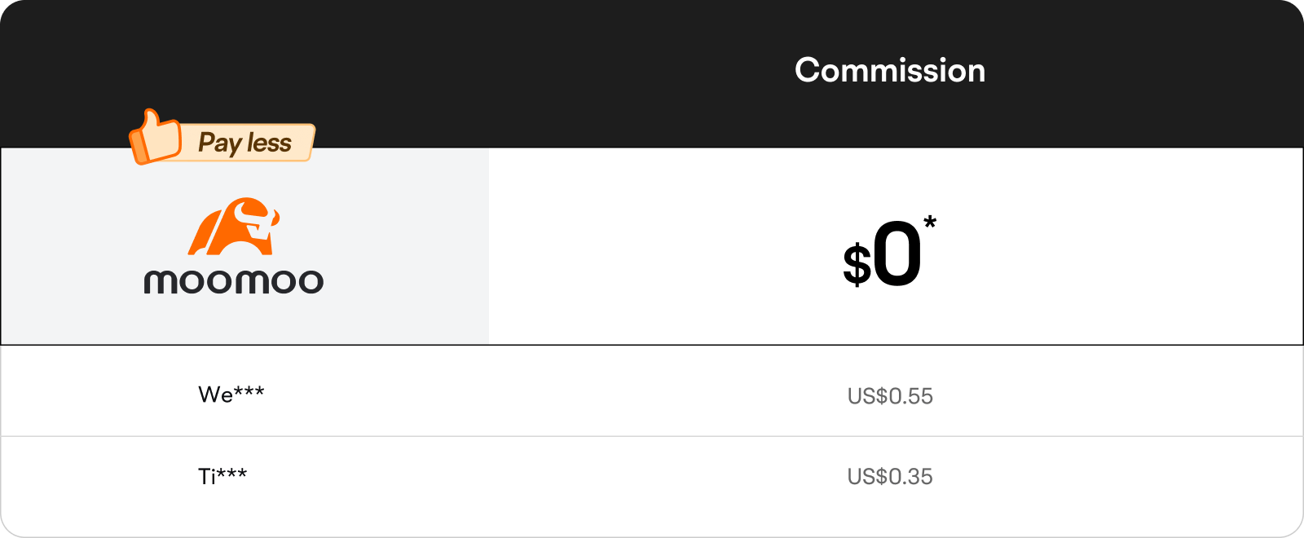The image size is (1304, 538).
Task: Click the Commission column header
Action: point(890,70)
